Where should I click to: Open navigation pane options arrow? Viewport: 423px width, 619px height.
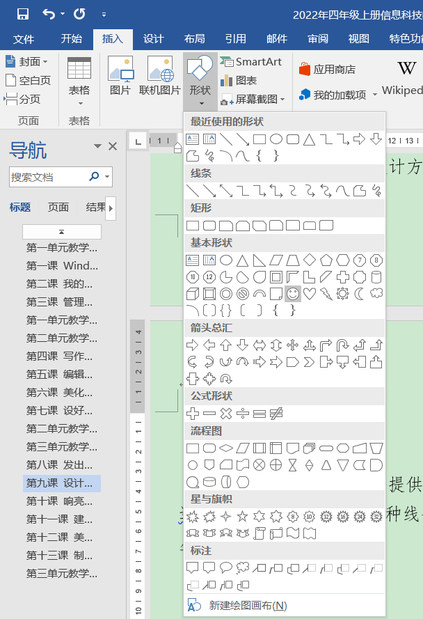click(x=97, y=146)
